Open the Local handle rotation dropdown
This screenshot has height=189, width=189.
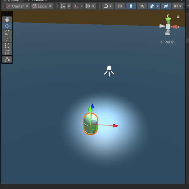tap(42, 6)
